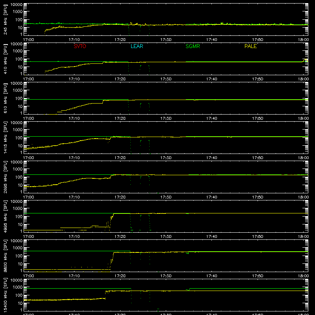Image resolution: width=315 pixels, height=315 pixels.
Task: Click the green SGMR station label
Action: click(x=193, y=46)
